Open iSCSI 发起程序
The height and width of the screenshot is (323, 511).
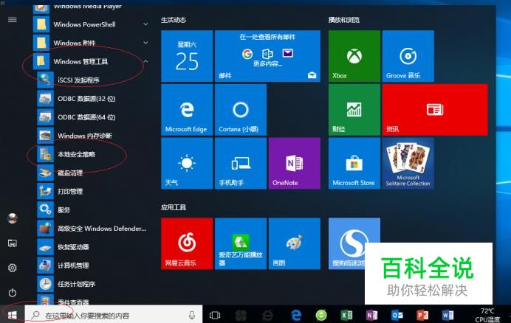click(92, 80)
